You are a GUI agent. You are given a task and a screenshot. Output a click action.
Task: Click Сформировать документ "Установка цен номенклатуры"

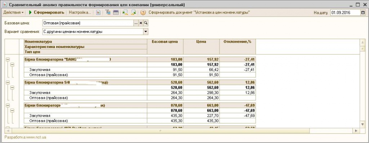point(199,13)
